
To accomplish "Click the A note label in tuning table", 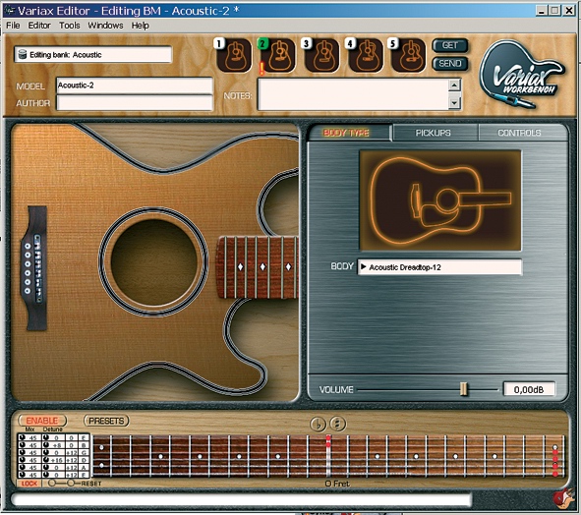I will point(84,468).
